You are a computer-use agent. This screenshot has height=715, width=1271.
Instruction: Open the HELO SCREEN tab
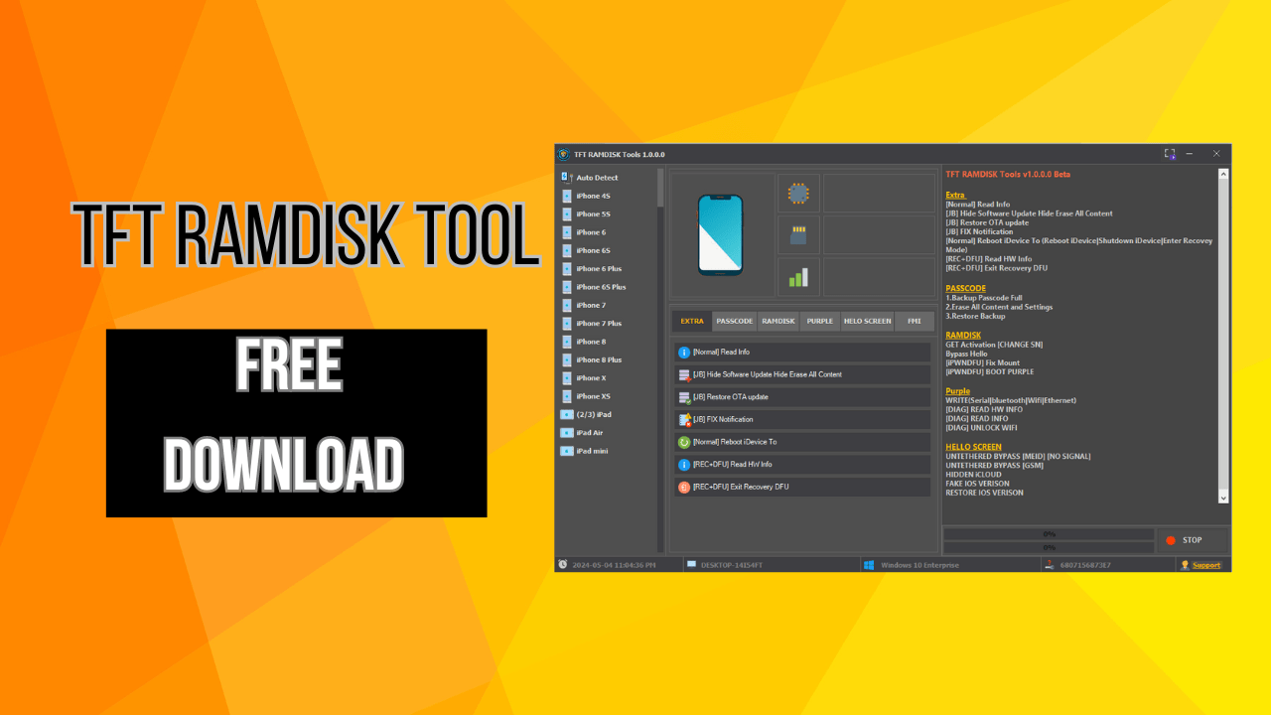pos(866,321)
